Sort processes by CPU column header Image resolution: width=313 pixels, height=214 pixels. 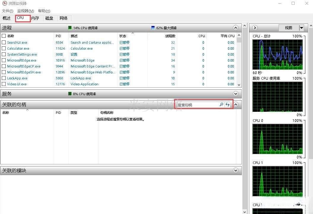202,36
